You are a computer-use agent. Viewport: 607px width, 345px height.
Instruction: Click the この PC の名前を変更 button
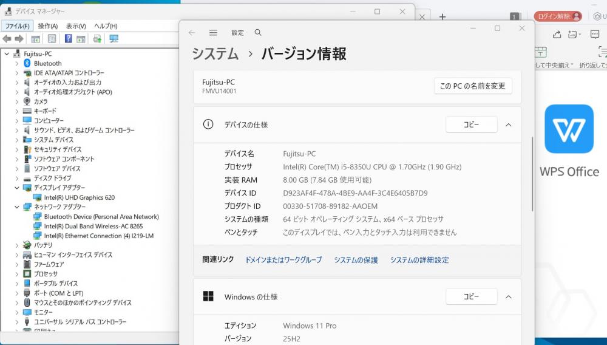473,86
